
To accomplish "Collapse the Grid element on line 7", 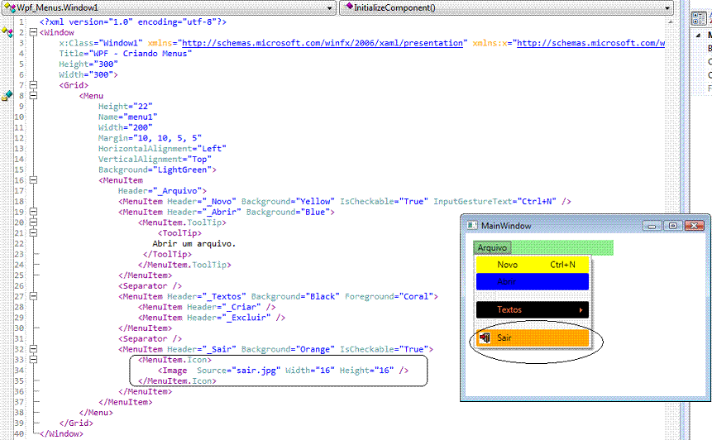I will (x=33, y=85).
